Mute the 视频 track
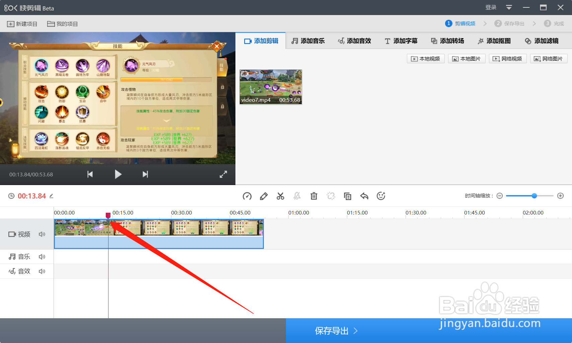 tap(42, 234)
